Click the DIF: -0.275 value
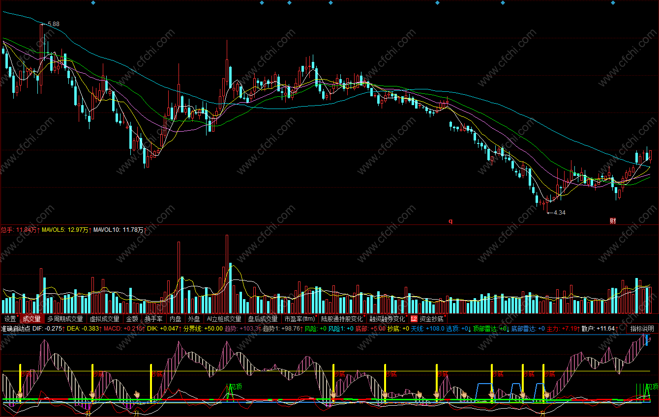This screenshot has width=659, height=417. (48, 329)
